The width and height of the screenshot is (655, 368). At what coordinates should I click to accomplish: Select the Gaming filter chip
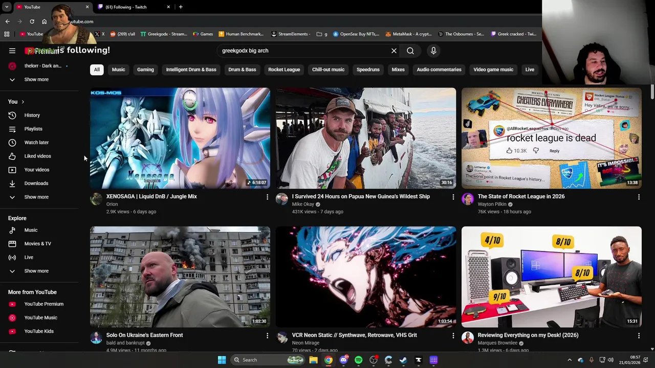coord(145,70)
